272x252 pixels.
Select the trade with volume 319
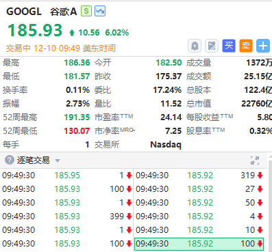(199, 176)
